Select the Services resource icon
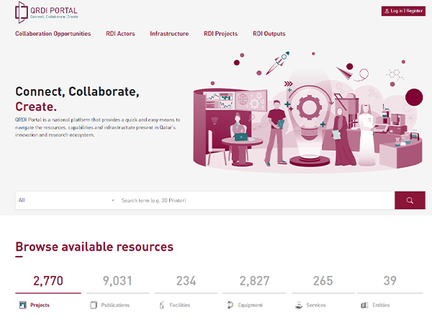The height and width of the screenshot is (322, 432). pos(297,305)
